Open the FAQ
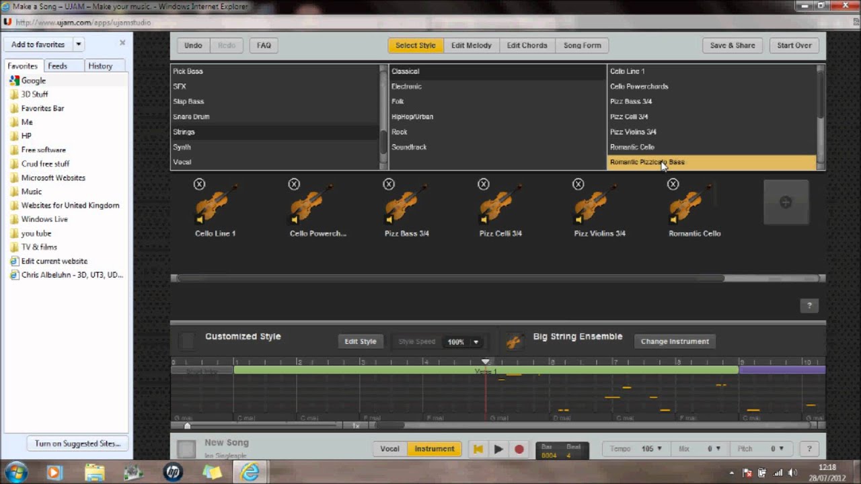 point(264,45)
